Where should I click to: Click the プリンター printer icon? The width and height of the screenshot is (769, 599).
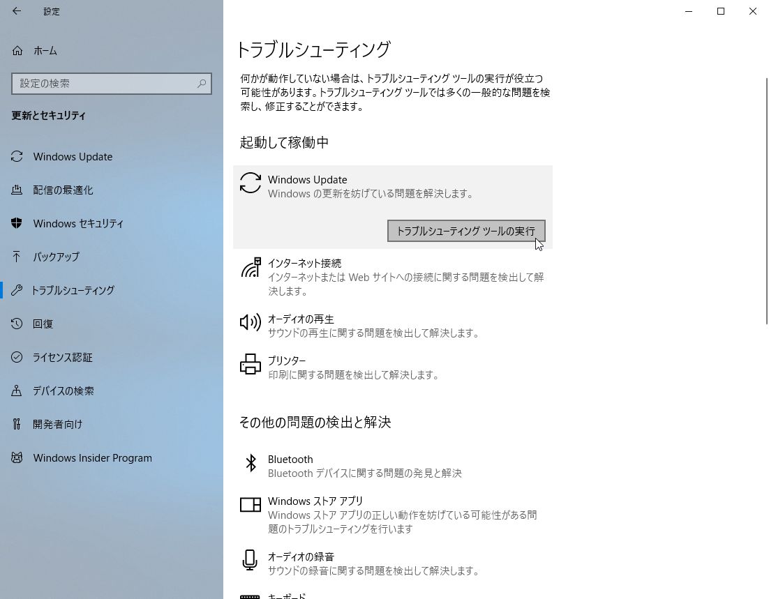point(250,364)
